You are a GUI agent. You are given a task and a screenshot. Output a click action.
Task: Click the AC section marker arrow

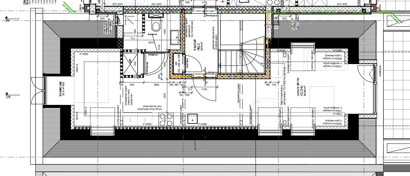point(7,96)
